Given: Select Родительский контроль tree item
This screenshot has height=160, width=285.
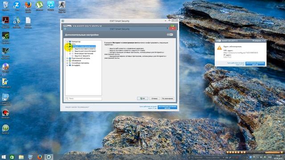Looking at the screenshot, I should click(x=81, y=58).
